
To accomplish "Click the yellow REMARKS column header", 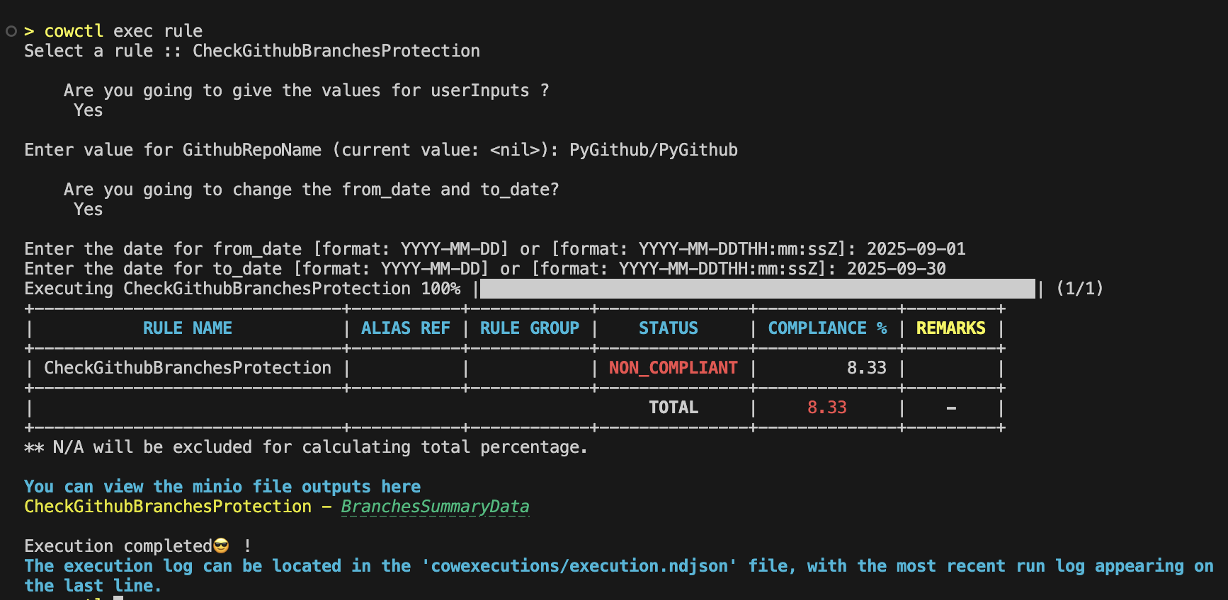I will pos(950,328).
